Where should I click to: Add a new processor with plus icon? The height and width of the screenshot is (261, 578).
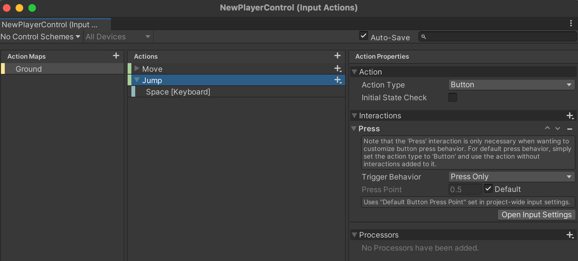[570, 235]
